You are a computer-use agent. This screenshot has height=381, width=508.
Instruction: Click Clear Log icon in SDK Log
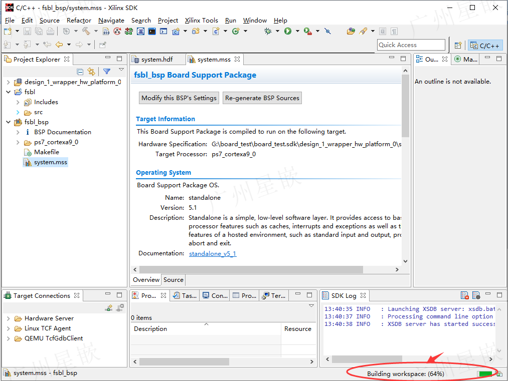coord(464,295)
